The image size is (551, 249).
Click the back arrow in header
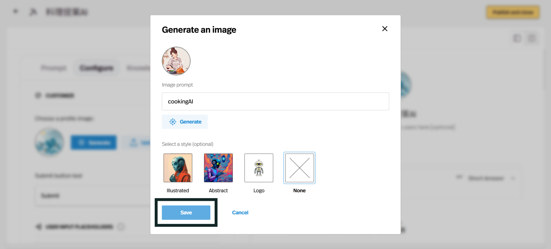(x=15, y=11)
